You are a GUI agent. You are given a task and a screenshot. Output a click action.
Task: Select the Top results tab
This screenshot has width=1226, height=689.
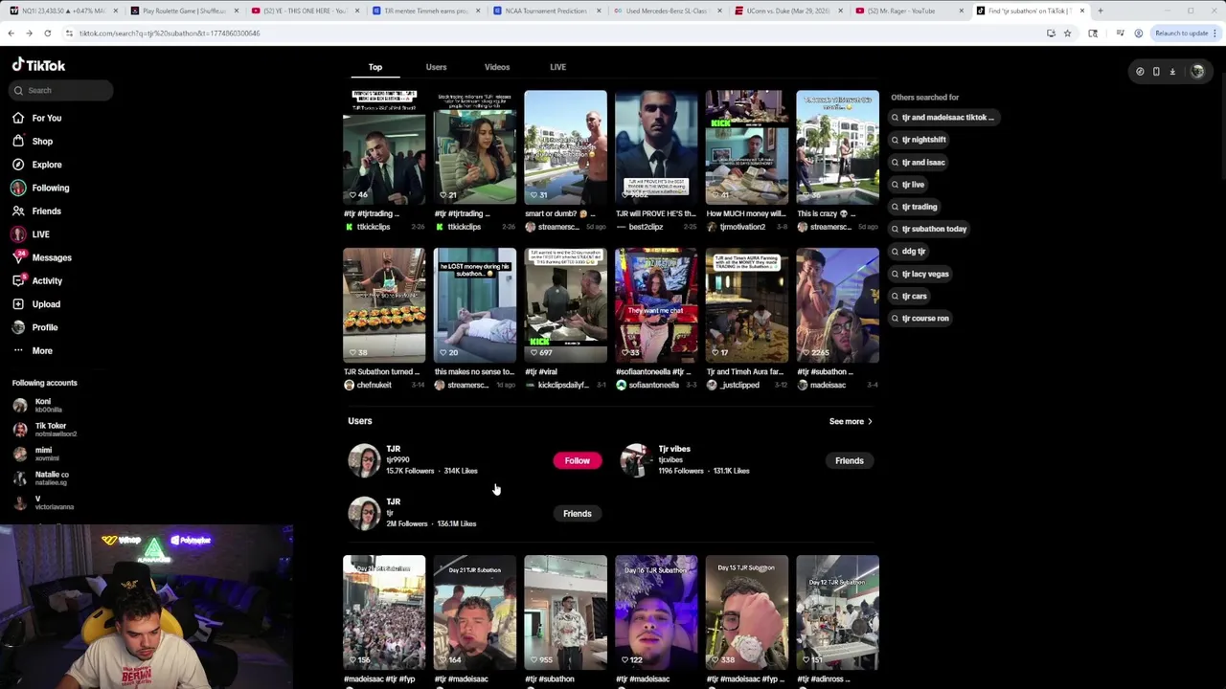tap(375, 67)
